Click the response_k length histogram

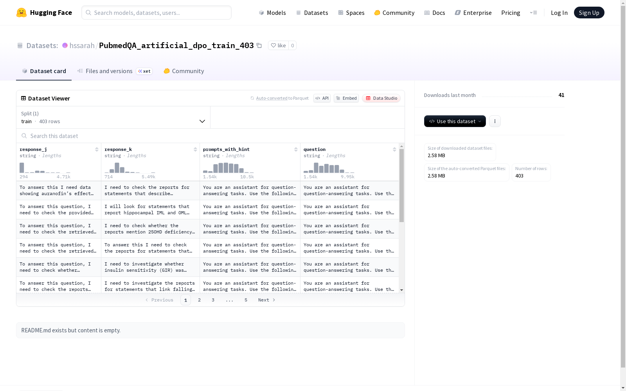pos(130,167)
